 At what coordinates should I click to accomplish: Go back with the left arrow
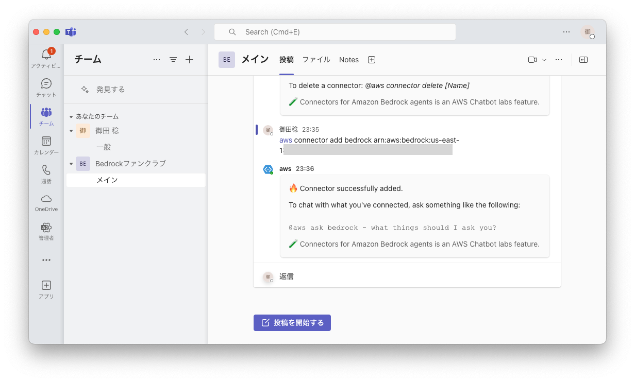(186, 32)
